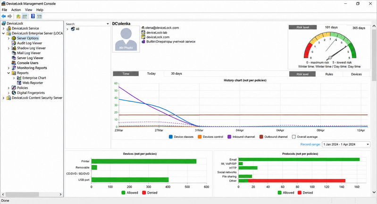Image resolution: width=377 pixels, height=204 pixels.
Task: Expand the DeviceLock Service node
Action: (x=3, y=28)
